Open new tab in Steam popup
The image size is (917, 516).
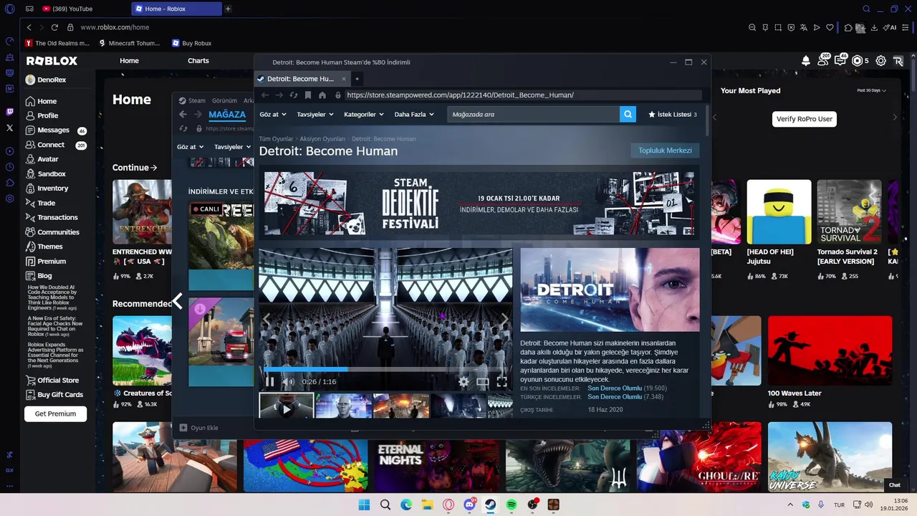click(357, 79)
